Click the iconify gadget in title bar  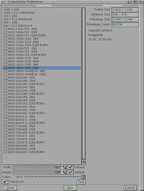[x=130, y=2]
